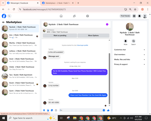
Task: Open the Chrome profile avatar
Action: pyautogui.click(x=142, y=9)
